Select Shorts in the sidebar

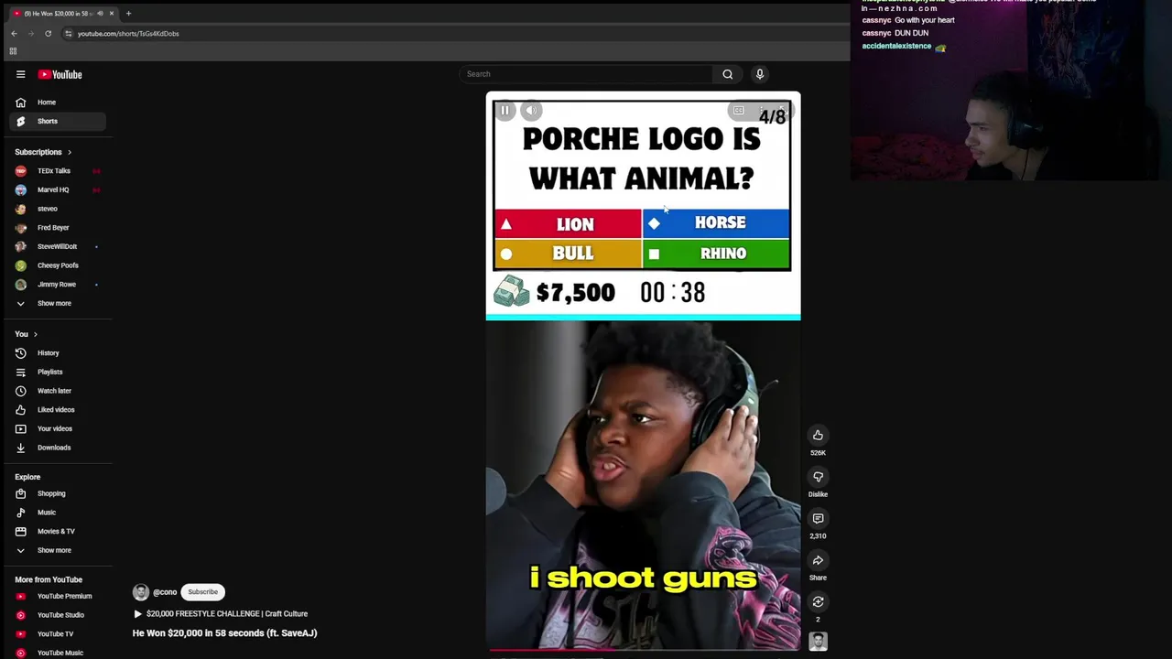57,121
